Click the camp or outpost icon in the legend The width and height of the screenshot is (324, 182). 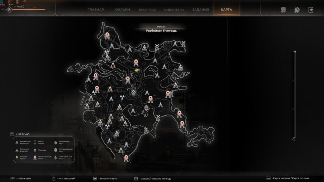click(x=17, y=150)
